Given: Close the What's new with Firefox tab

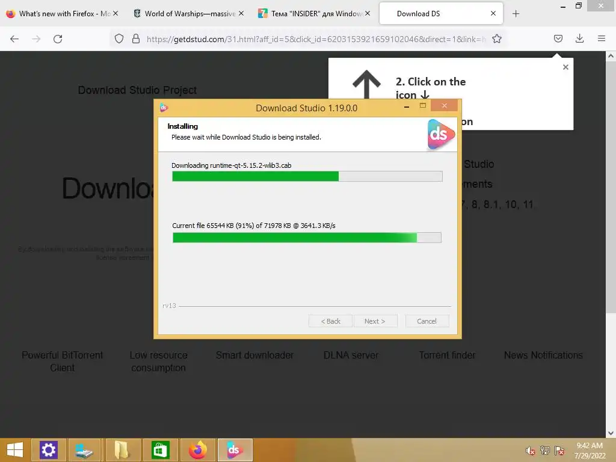Looking at the screenshot, I should tap(115, 13).
